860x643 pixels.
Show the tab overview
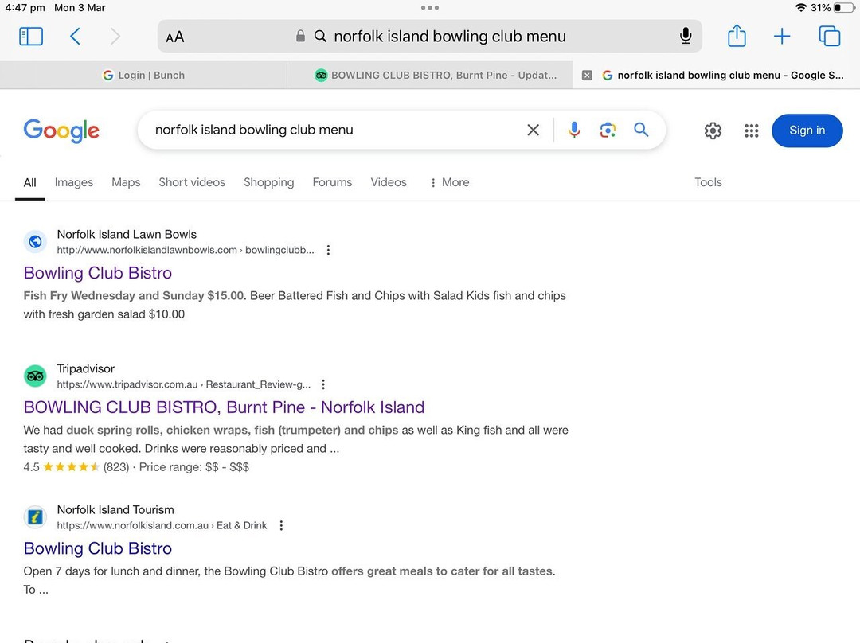tap(829, 36)
